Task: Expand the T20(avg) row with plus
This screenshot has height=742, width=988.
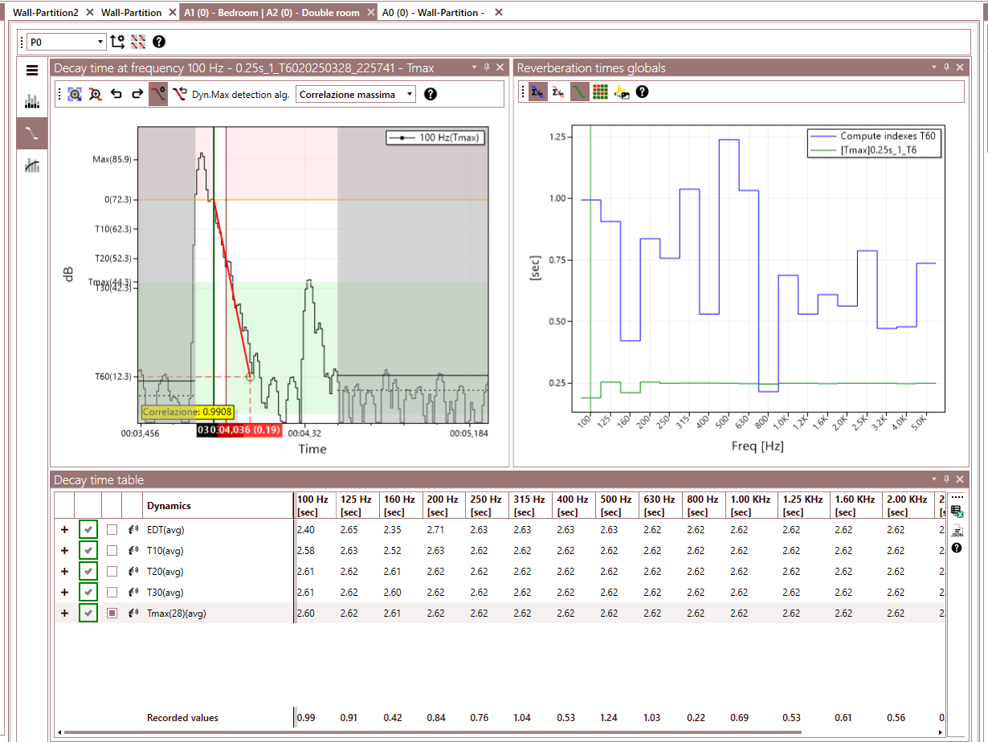Action: coord(64,572)
